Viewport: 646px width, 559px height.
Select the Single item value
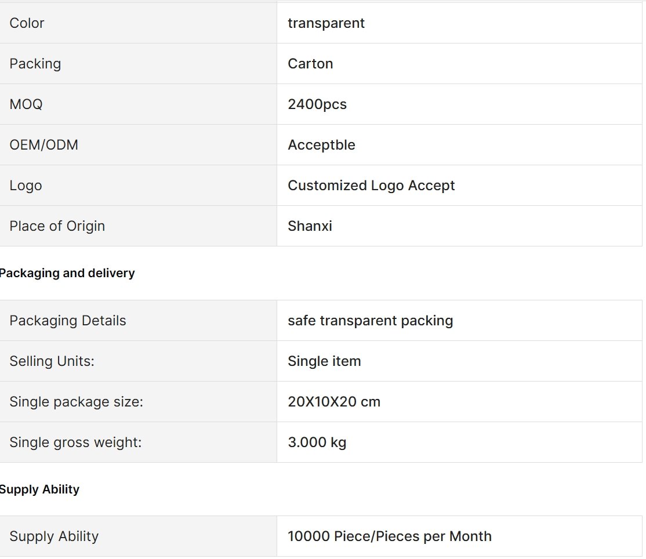324,361
